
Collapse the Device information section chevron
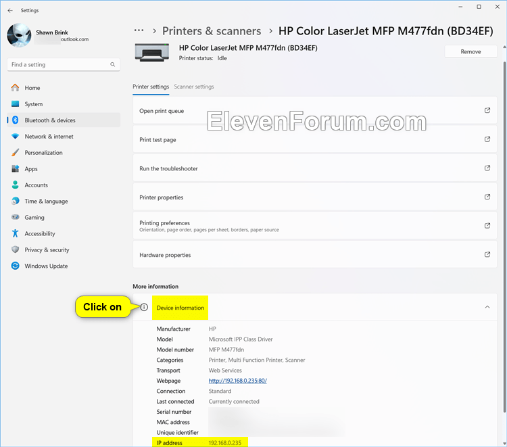pyautogui.click(x=487, y=307)
